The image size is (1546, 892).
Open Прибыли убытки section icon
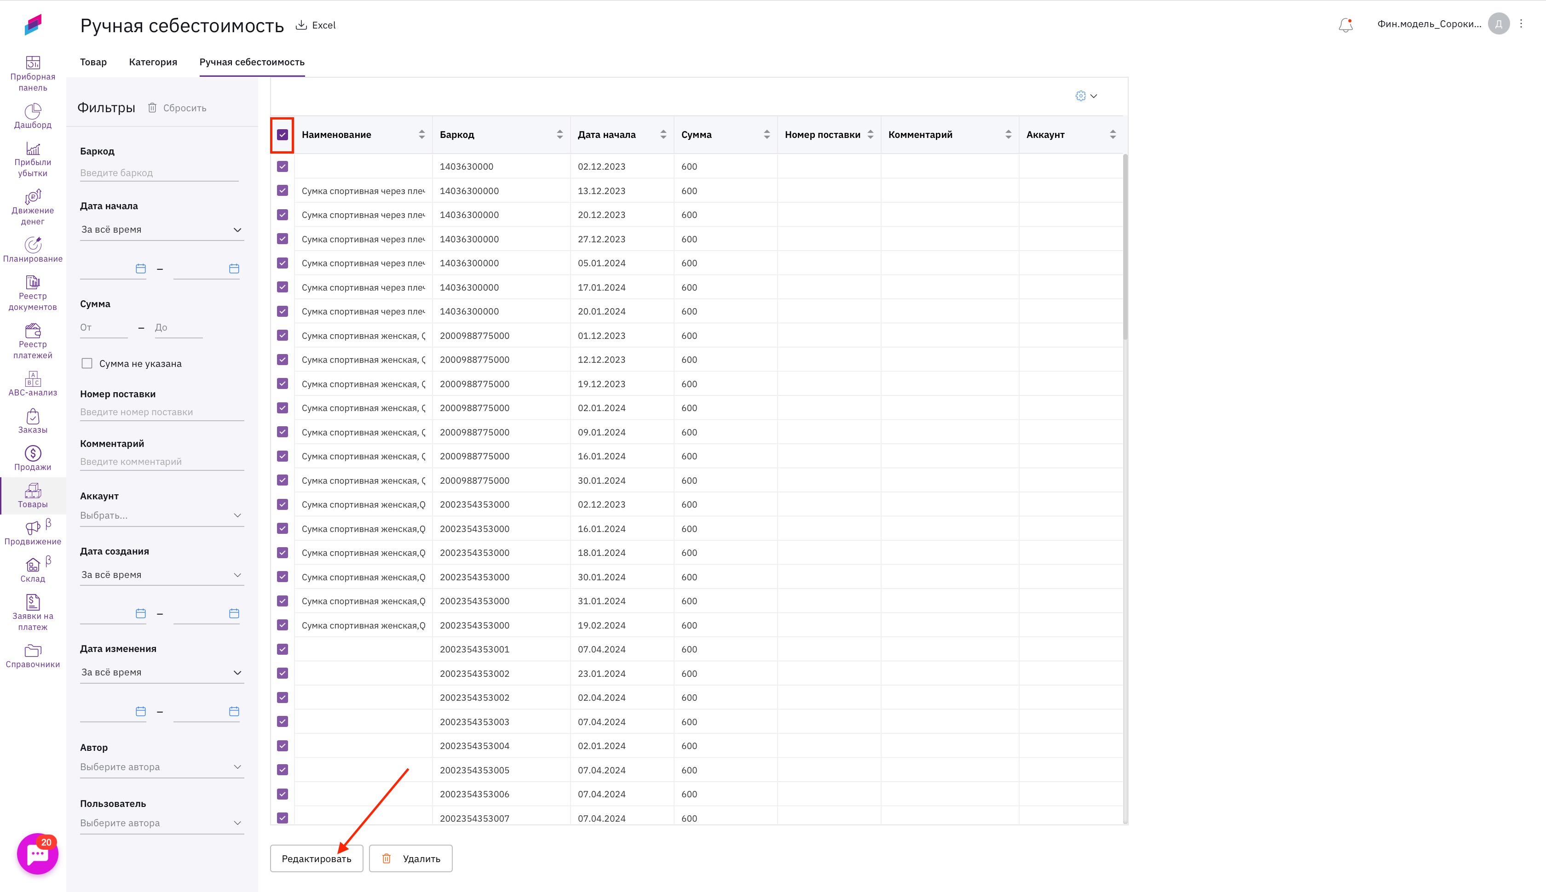coord(33,149)
